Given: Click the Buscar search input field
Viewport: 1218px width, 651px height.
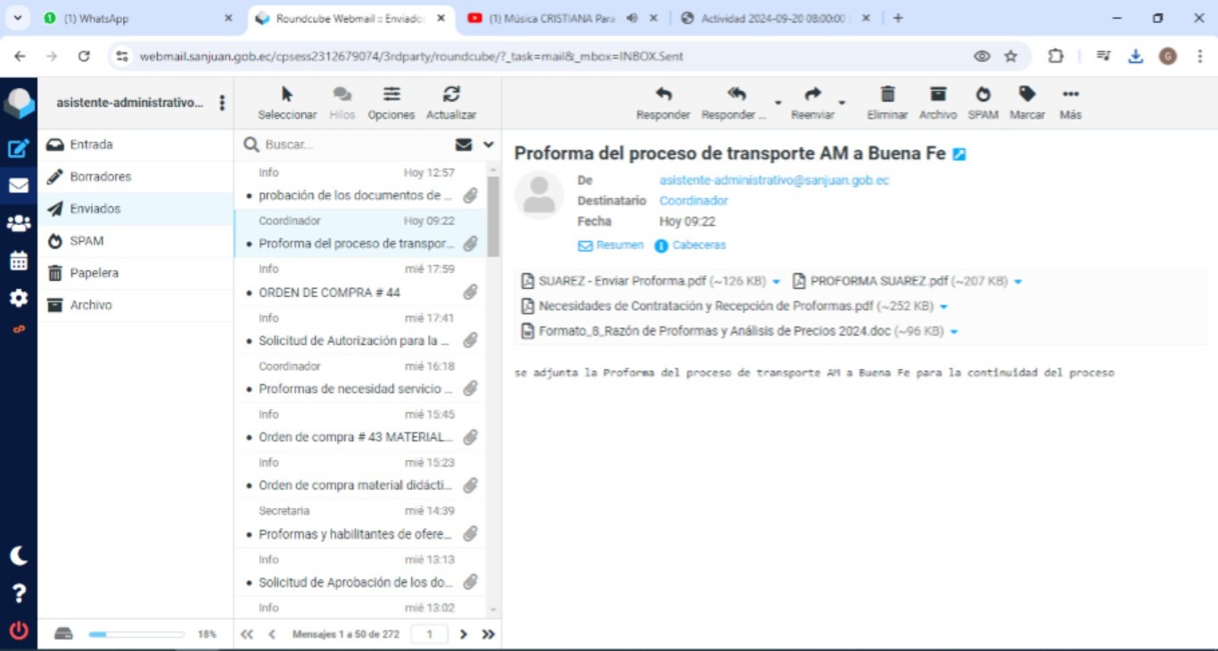Looking at the screenshot, I should [x=357, y=144].
